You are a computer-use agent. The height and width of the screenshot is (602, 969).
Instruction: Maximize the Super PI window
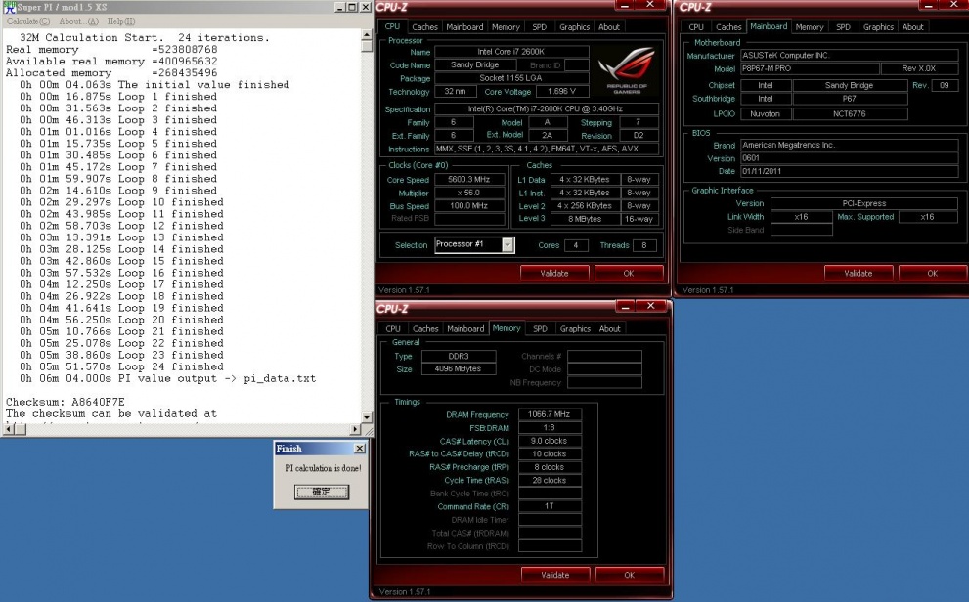[351, 7]
